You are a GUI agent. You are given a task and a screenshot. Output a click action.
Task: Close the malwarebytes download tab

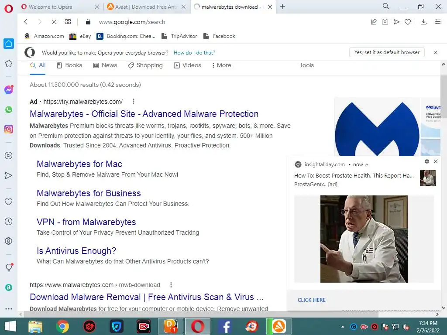[x=270, y=7]
